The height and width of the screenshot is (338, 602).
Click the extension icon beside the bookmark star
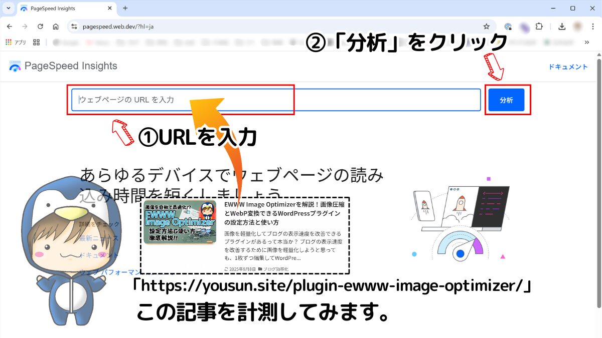508,27
